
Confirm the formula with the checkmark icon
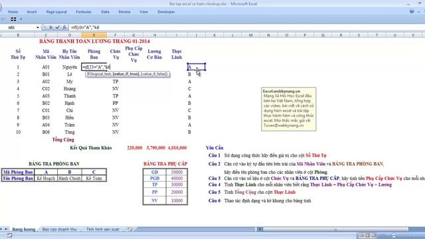58,27
